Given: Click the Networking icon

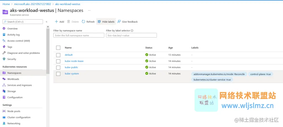Looking at the screenshot, I should 4,123.
